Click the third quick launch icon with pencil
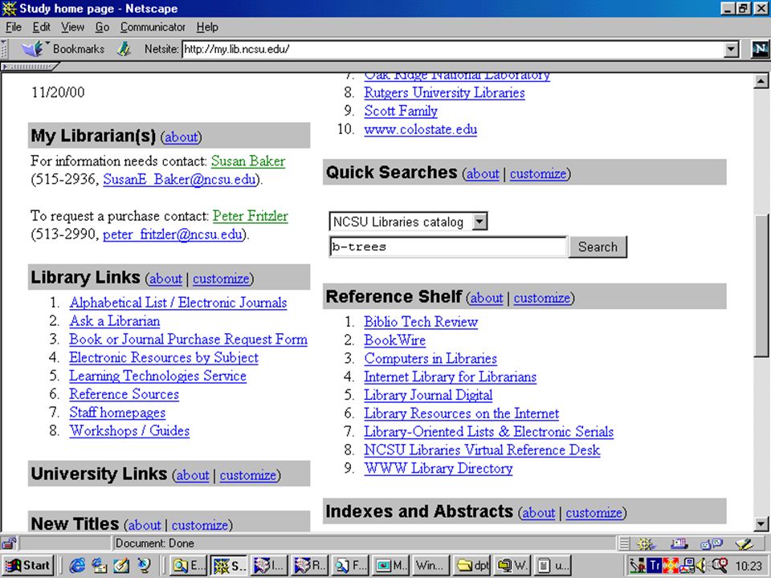Image resolution: width=771 pixels, height=578 pixels. click(x=121, y=566)
